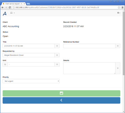125x113 pixels.
Task: Focus the Details text area
Action: click(89, 68)
